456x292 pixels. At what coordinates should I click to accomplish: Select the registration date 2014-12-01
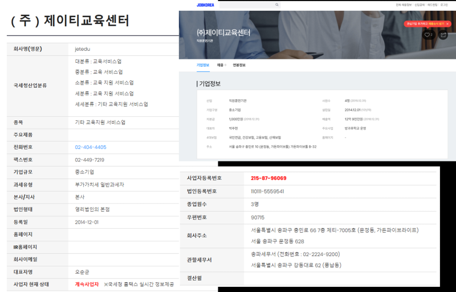point(87,222)
